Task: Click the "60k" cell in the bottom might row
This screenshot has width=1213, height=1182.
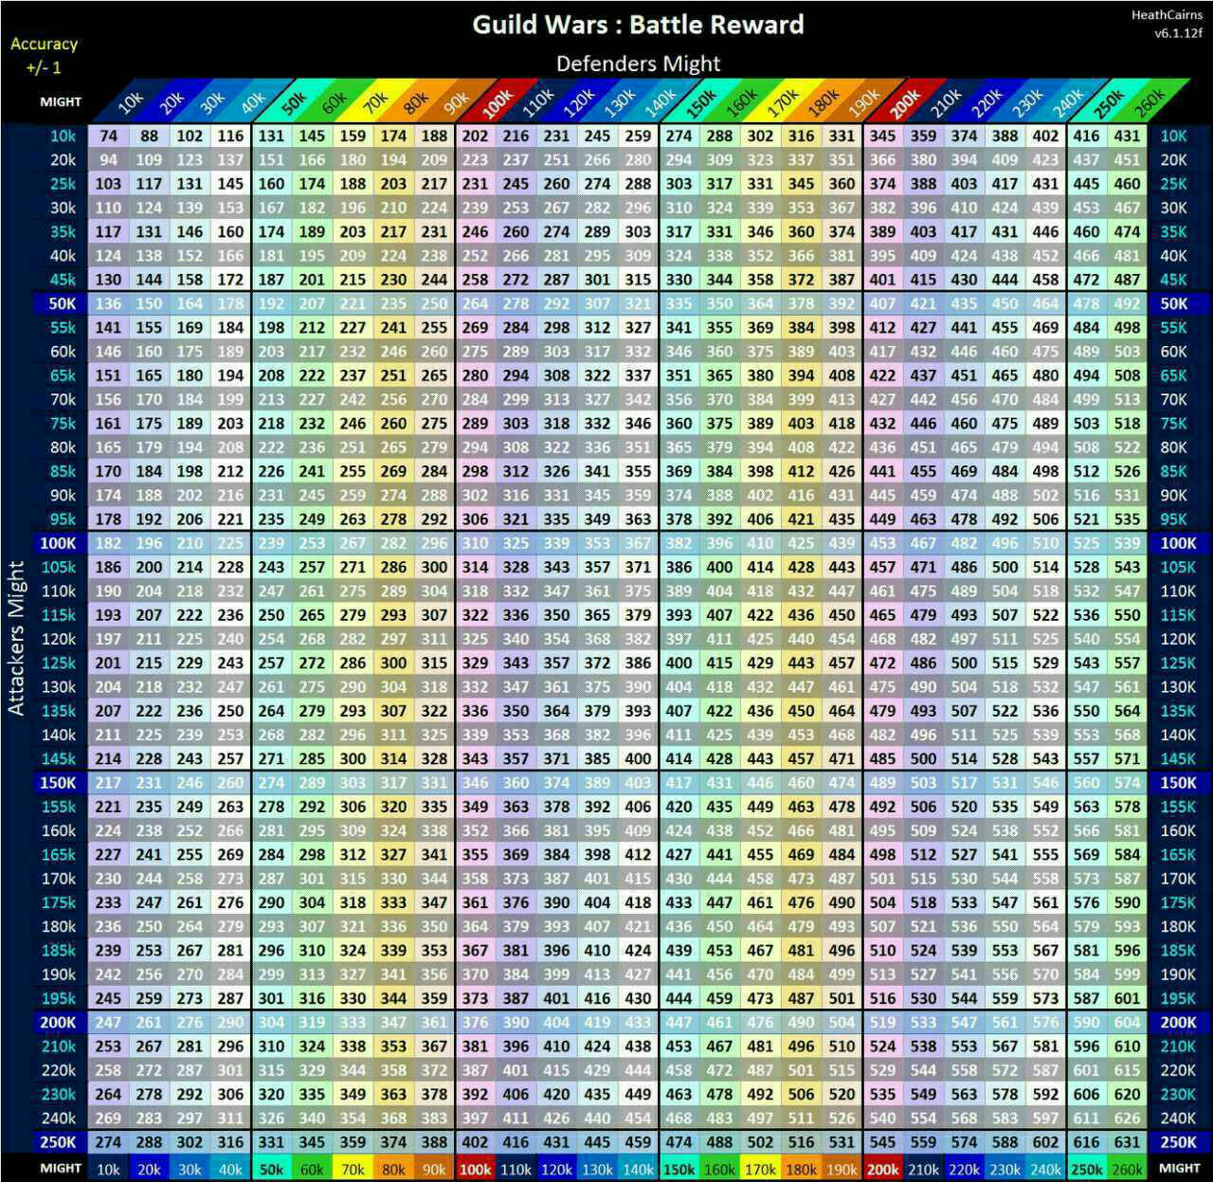Action: (312, 1169)
